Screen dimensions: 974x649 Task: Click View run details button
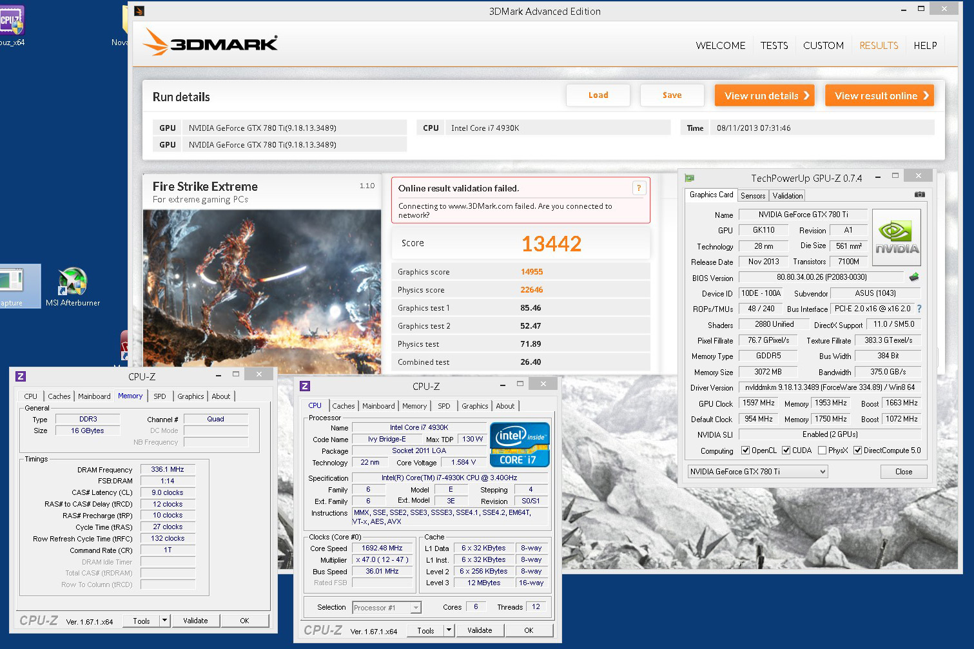(765, 96)
